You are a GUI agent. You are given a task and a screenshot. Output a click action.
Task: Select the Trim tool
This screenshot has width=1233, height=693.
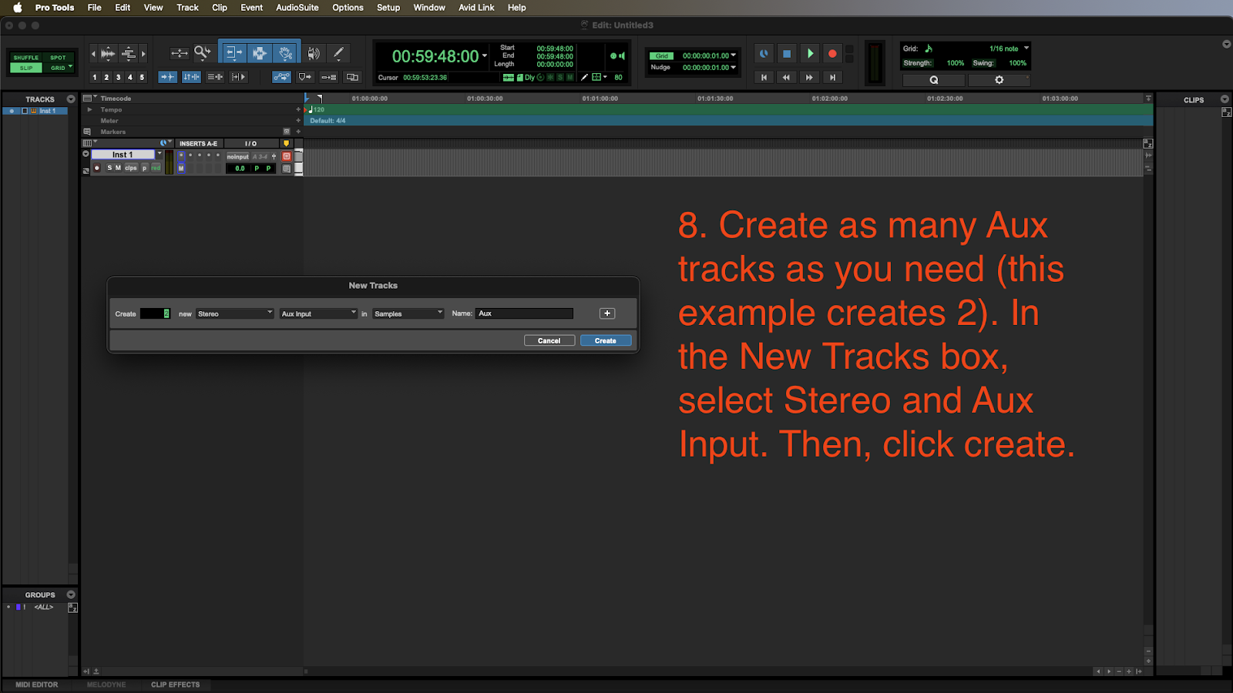click(x=233, y=53)
